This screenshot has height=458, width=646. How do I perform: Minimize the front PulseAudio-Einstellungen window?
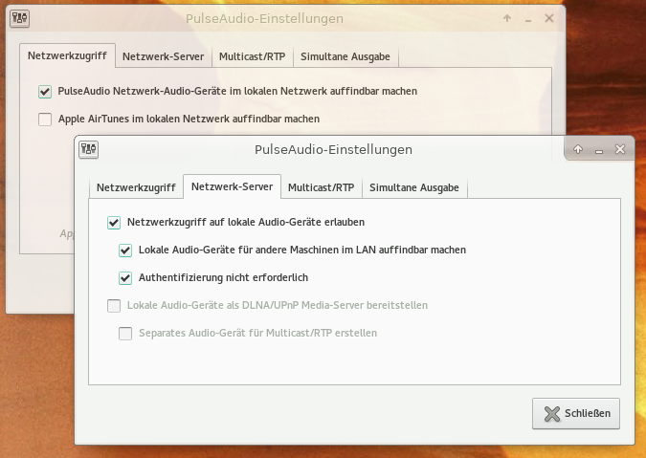[x=599, y=150]
